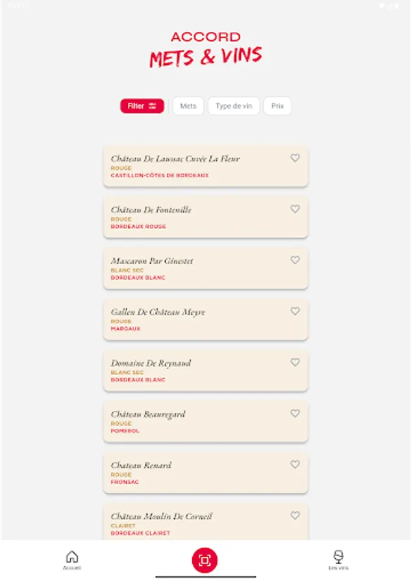This screenshot has height=584, width=411.
Task: Tap the heart icon on Domaine De Reynaud
Action: (x=295, y=362)
